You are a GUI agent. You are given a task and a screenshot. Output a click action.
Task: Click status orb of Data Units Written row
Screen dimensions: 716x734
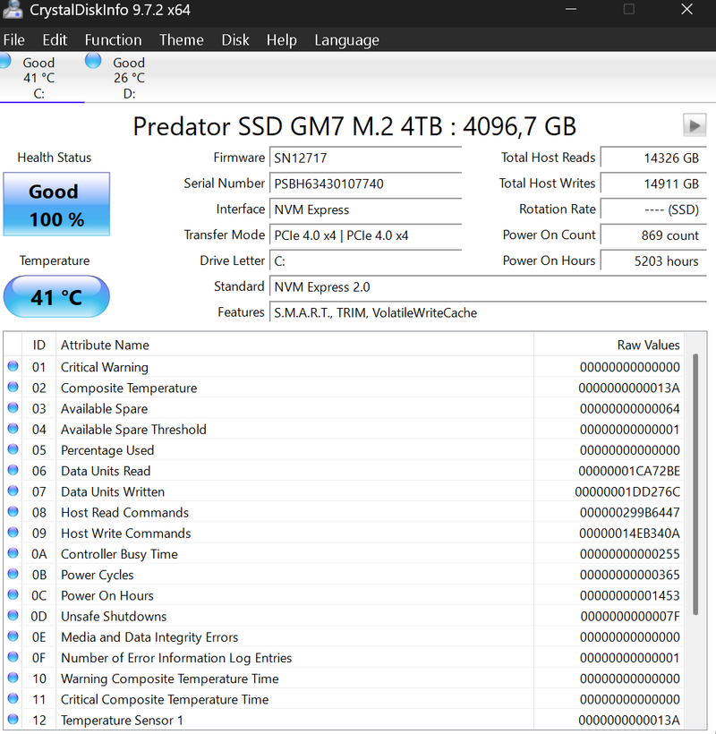point(13,491)
